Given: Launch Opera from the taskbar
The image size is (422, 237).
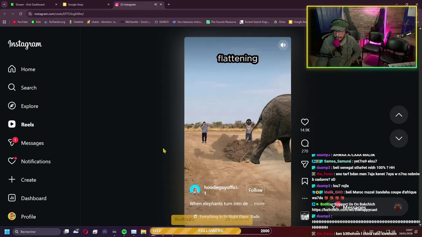Looking at the screenshot, I should tap(85, 232).
